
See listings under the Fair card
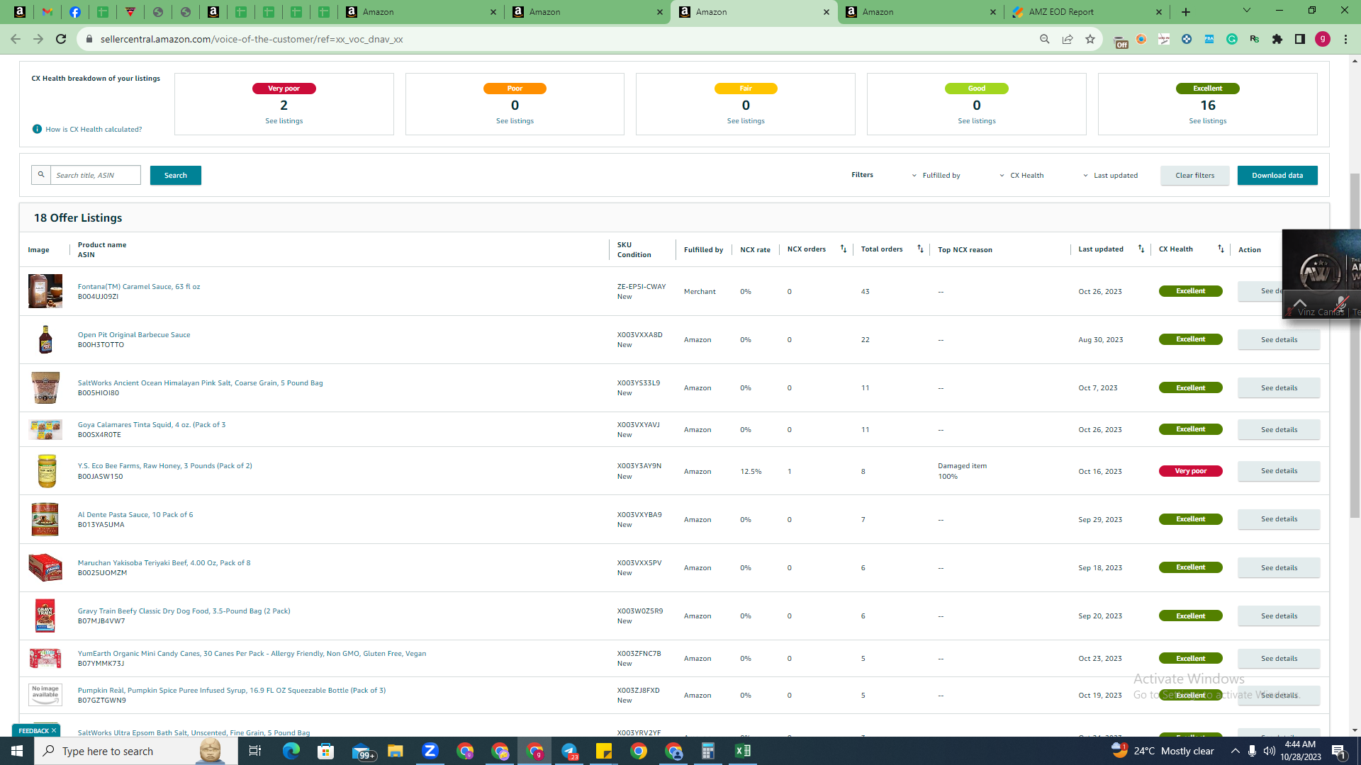pyautogui.click(x=745, y=121)
